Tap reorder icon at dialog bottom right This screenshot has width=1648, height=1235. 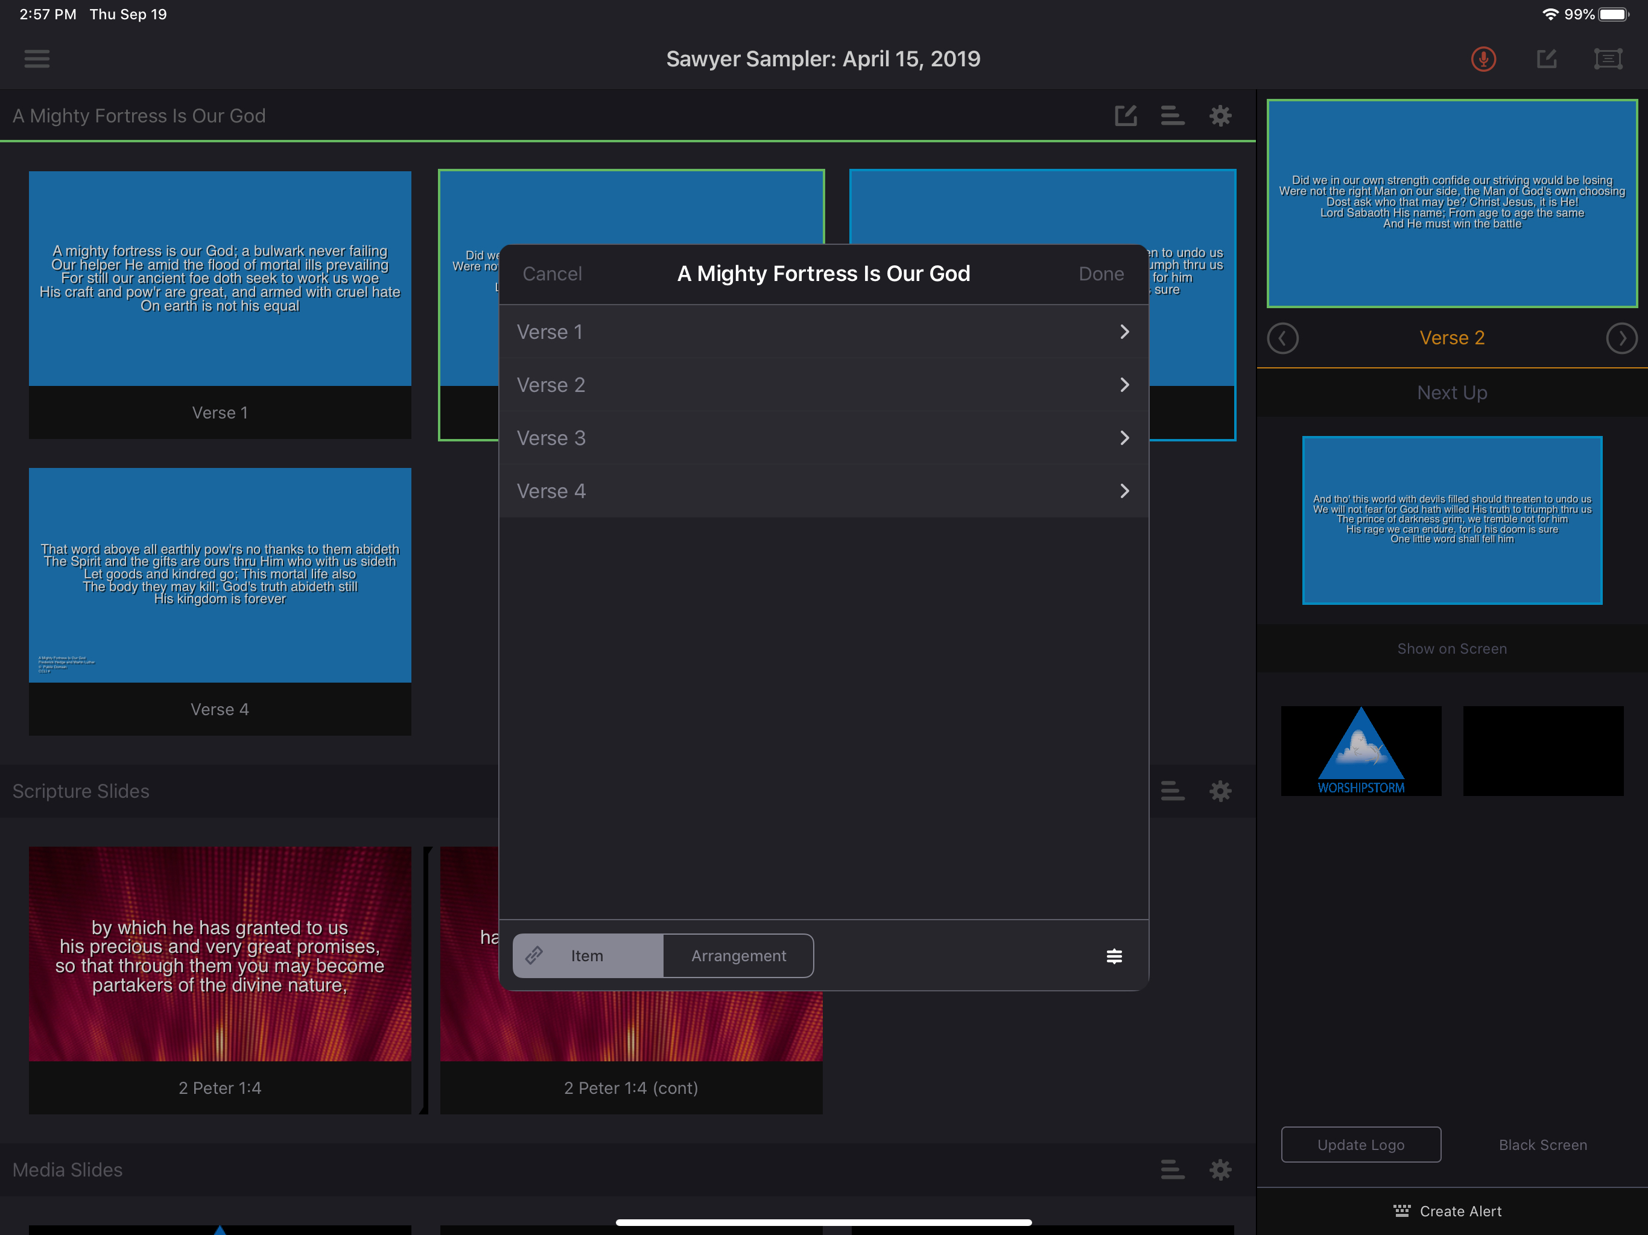click(1114, 956)
